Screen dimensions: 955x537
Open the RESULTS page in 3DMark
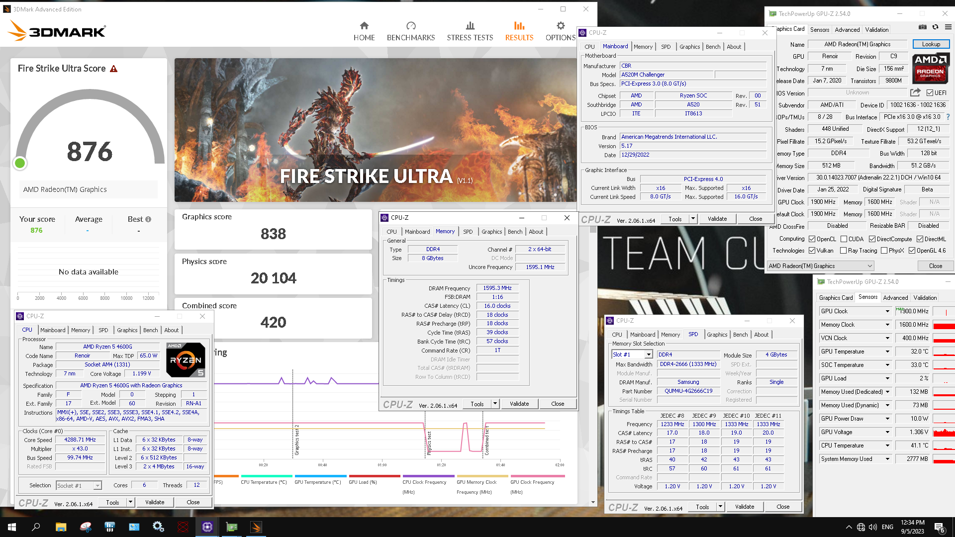coord(519,31)
